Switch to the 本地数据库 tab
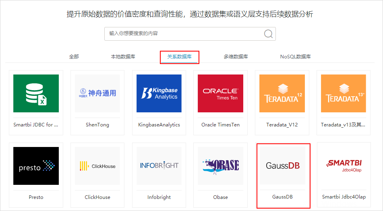383x211 pixels. (123, 57)
